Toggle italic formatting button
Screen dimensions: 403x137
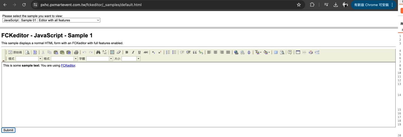tap(133, 52)
